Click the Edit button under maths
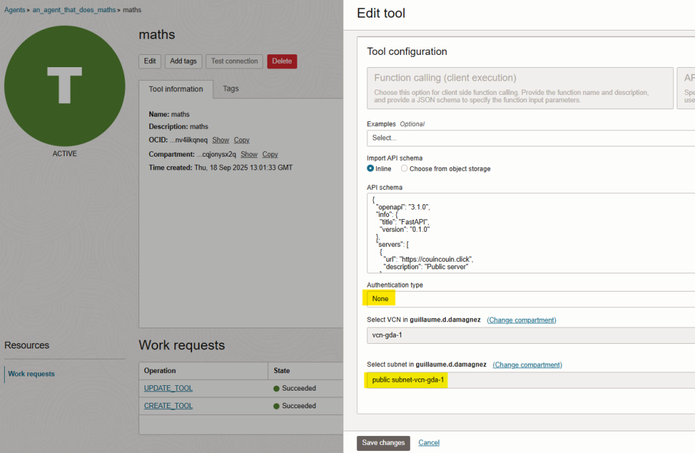Viewport: 695px width, 453px height. (x=150, y=61)
